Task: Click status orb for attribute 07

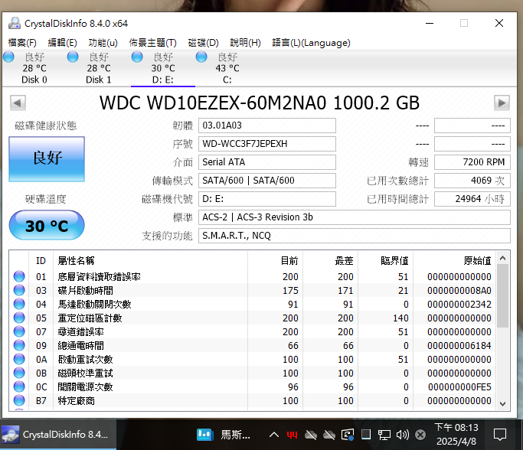Action: [19, 331]
